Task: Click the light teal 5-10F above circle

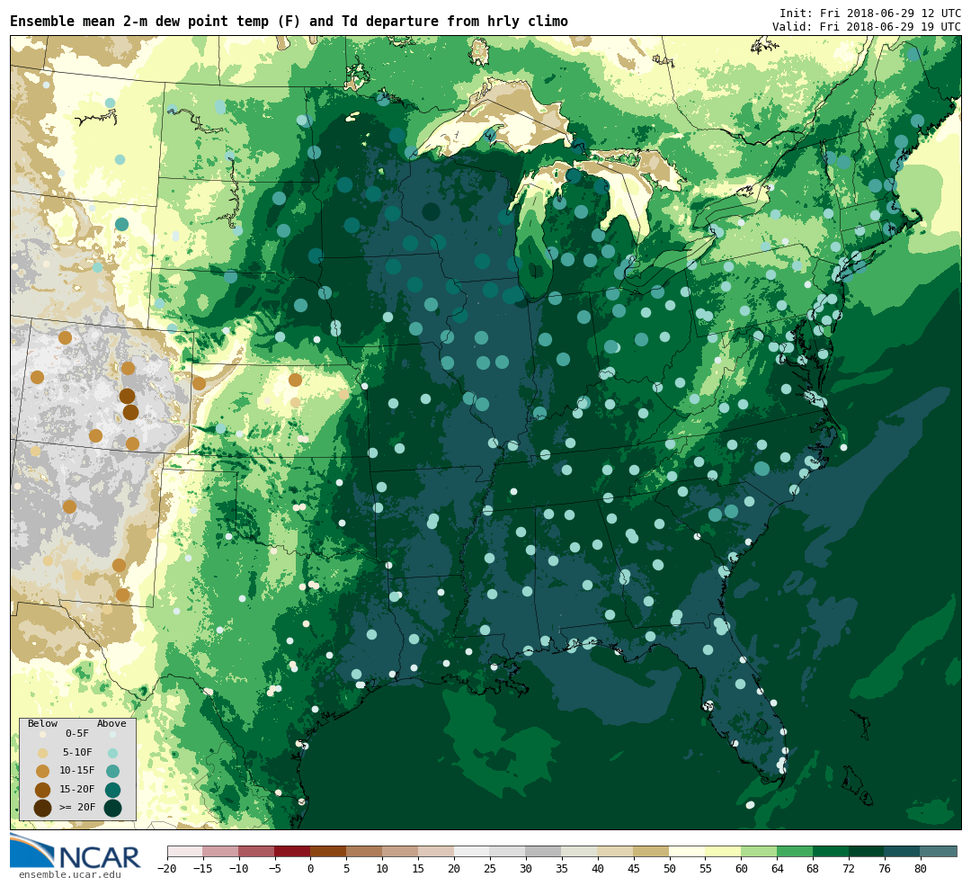Action: pos(112,753)
